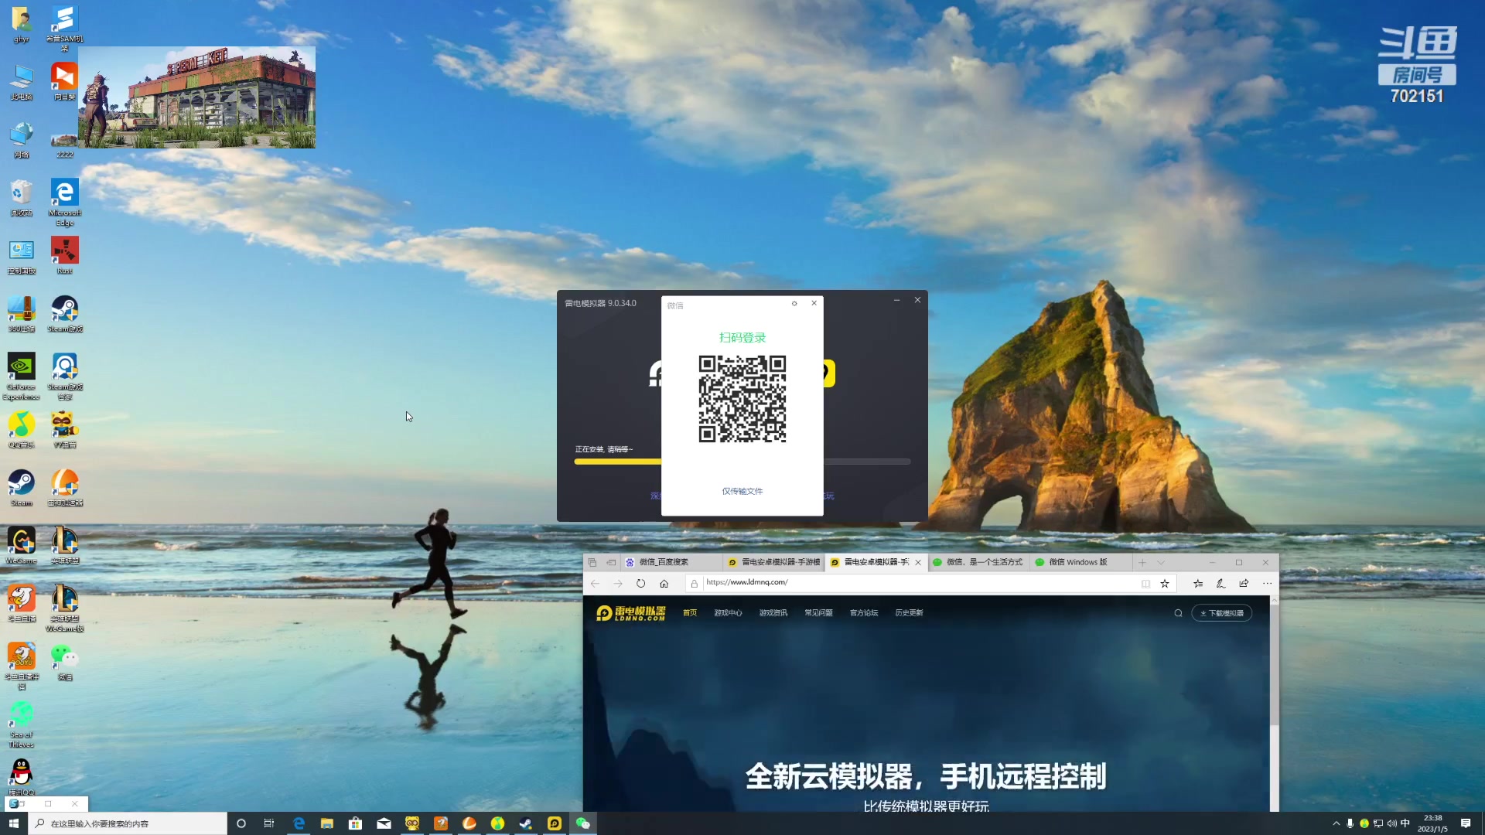Open Mail app from the taskbar
1485x835 pixels.
click(384, 823)
